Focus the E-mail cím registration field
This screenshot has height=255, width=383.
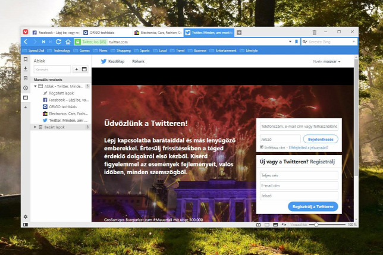299,185
